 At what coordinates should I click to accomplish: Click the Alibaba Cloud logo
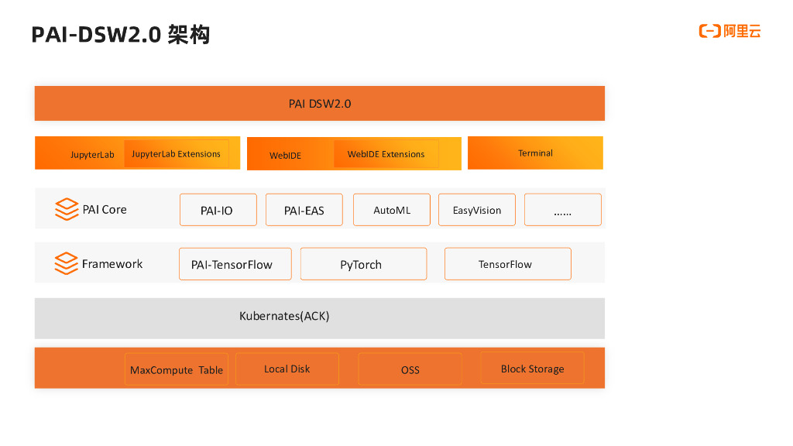pyautogui.click(x=729, y=31)
